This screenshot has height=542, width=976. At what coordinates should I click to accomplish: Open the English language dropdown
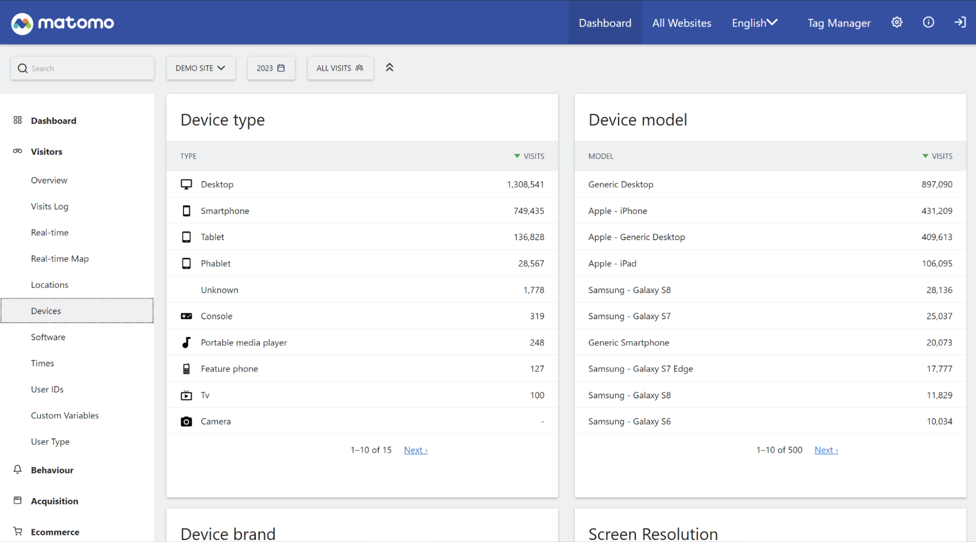click(754, 22)
